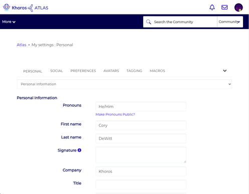
Task: Click the Personal Information heading
Action: 37,98
